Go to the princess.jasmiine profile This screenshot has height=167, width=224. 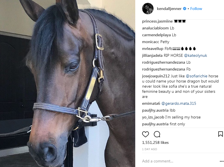[x=157, y=21]
